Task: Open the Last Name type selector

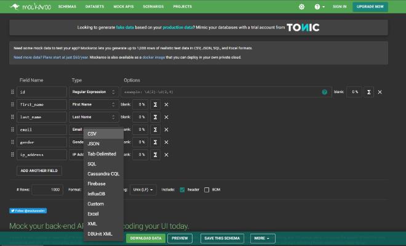Action: pyautogui.click(x=94, y=117)
